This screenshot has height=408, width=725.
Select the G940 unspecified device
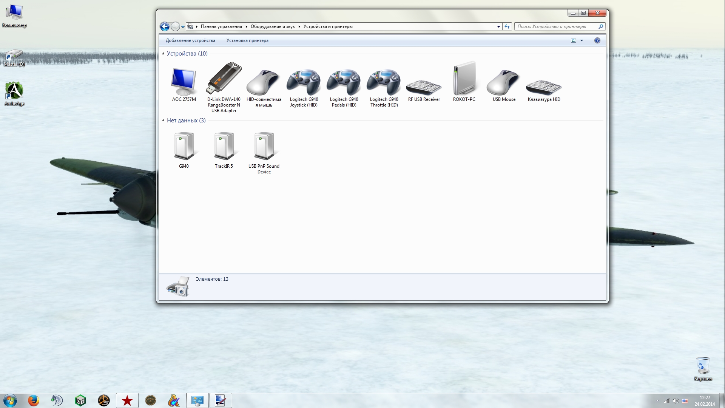point(184,146)
